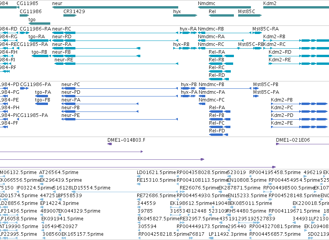Viewport: 329px width, 240px height.
Task: Click transcript label Kdm2-RE
Action: click(280, 60)
